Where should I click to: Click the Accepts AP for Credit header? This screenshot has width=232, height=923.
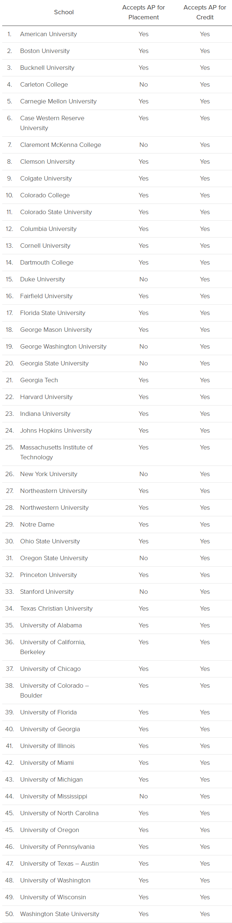[205, 12]
